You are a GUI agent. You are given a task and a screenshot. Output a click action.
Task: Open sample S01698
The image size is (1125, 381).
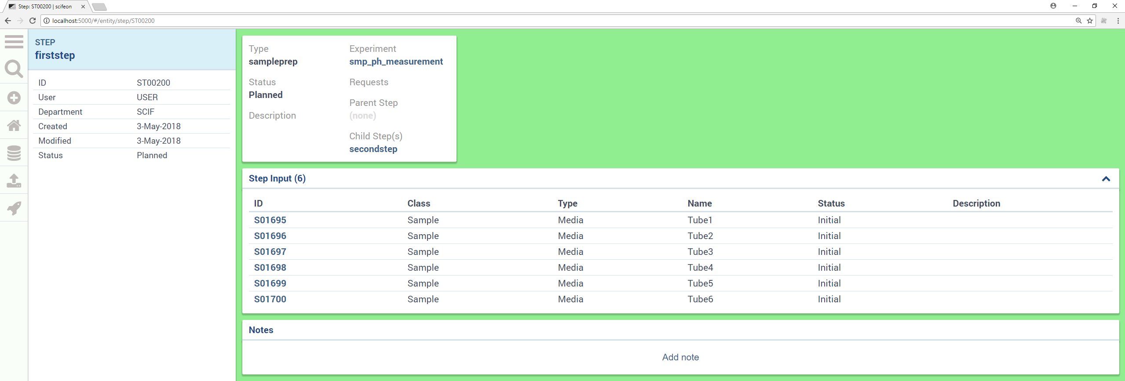tap(270, 268)
